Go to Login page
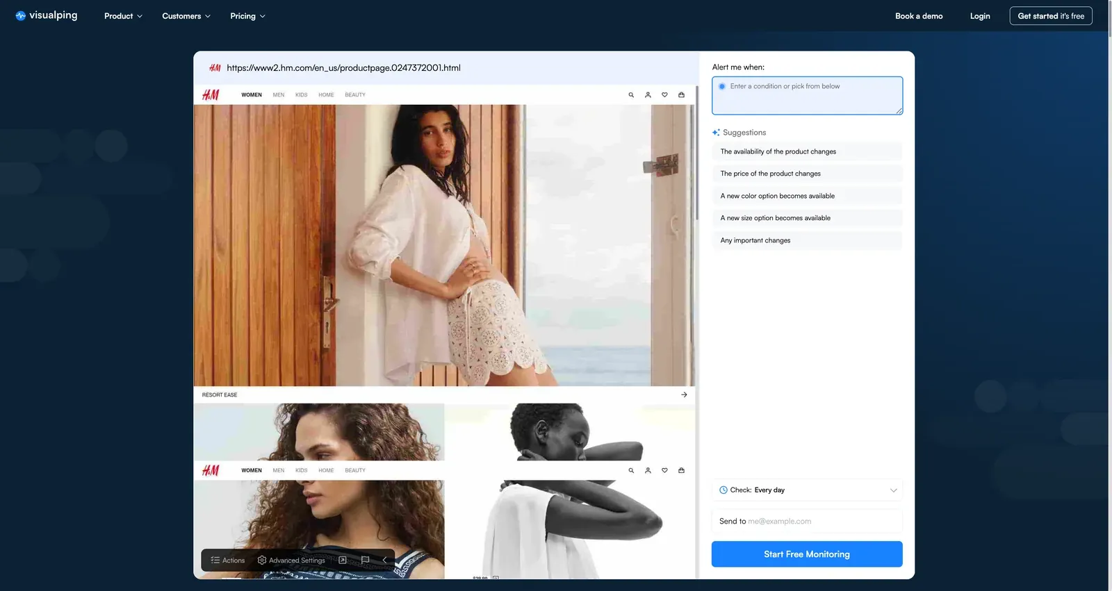This screenshot has height=591, width=1112. point(980,16)
